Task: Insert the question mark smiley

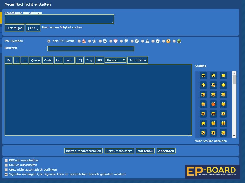Action: point(223,123)
